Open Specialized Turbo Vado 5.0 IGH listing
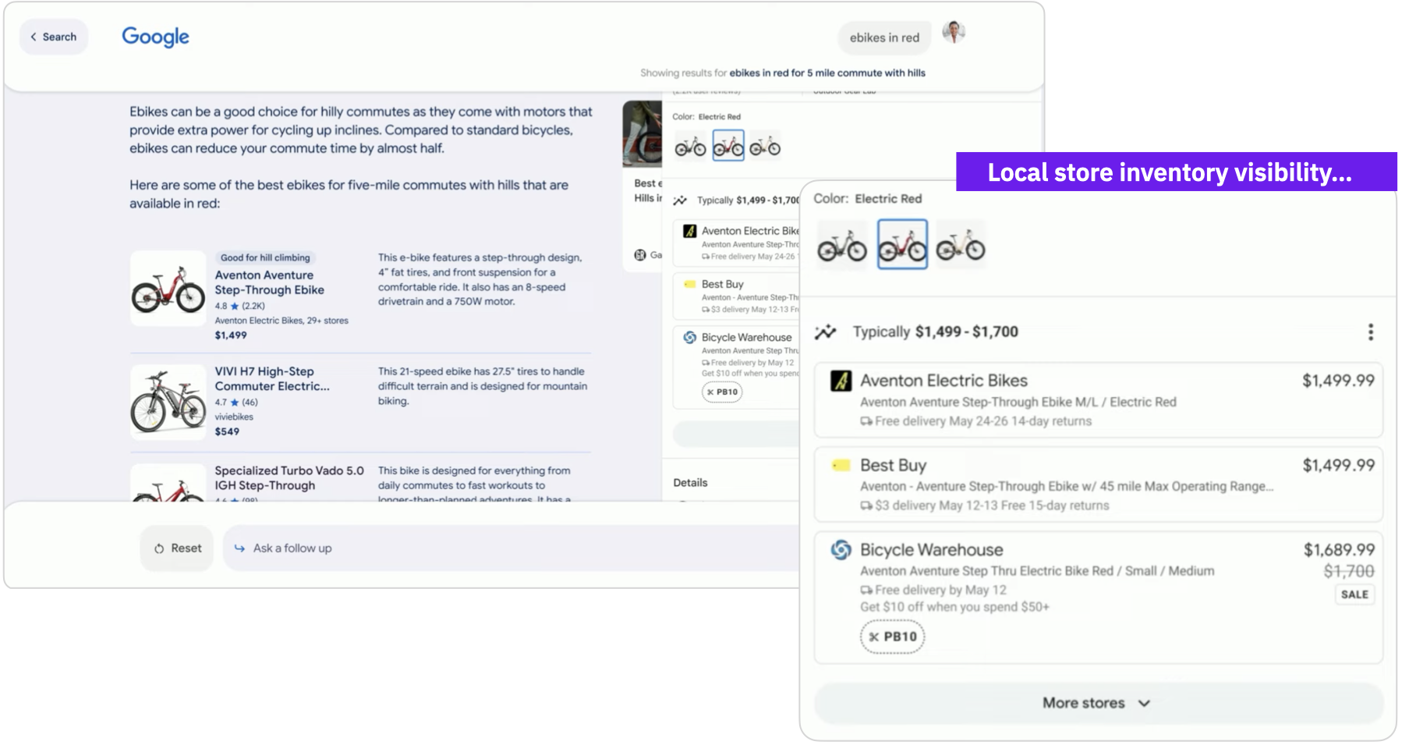Image resolution: width=1402 pixels, height=745 pixels. [289, 477]
